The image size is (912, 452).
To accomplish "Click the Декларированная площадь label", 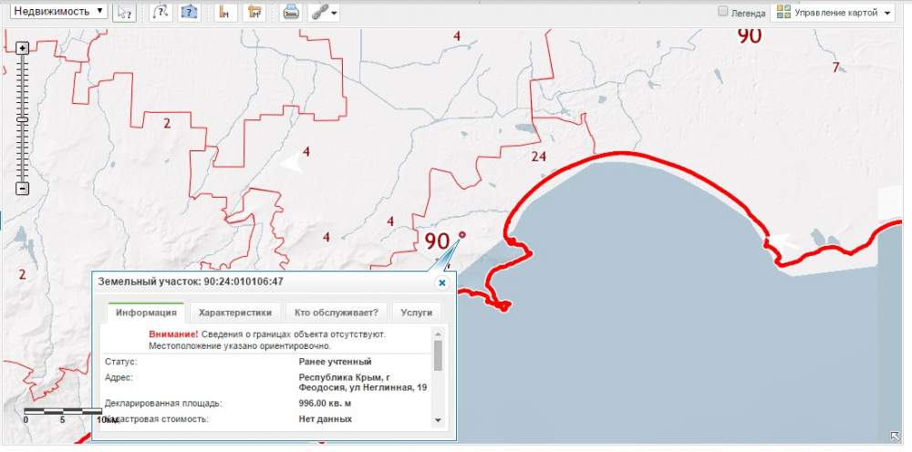I will click(x=163, y=403).
